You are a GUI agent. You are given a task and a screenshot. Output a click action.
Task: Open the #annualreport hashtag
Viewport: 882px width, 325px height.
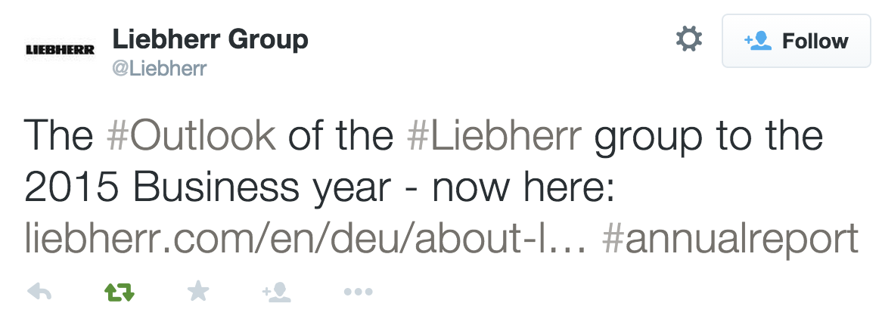[x=730, y=239]
